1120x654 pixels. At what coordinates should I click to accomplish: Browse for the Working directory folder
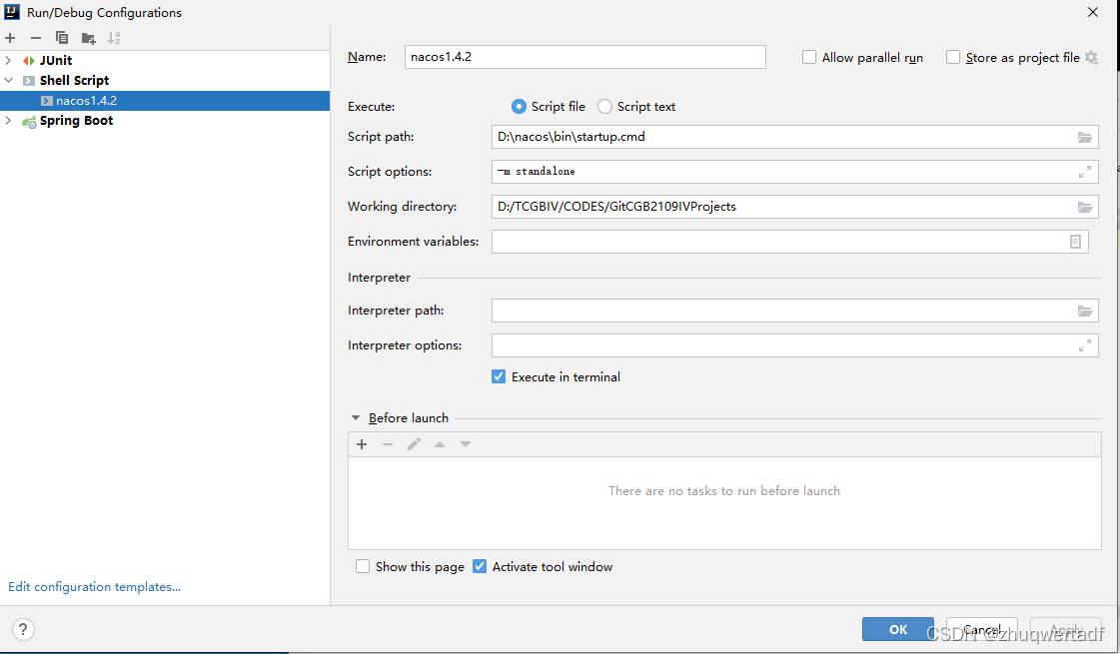coord(1085,207)
